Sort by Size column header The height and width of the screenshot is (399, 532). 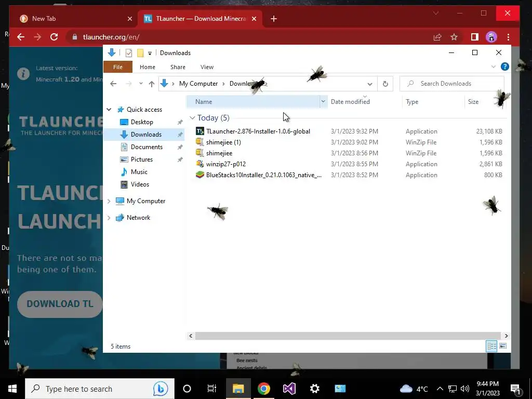click(485, 101)
